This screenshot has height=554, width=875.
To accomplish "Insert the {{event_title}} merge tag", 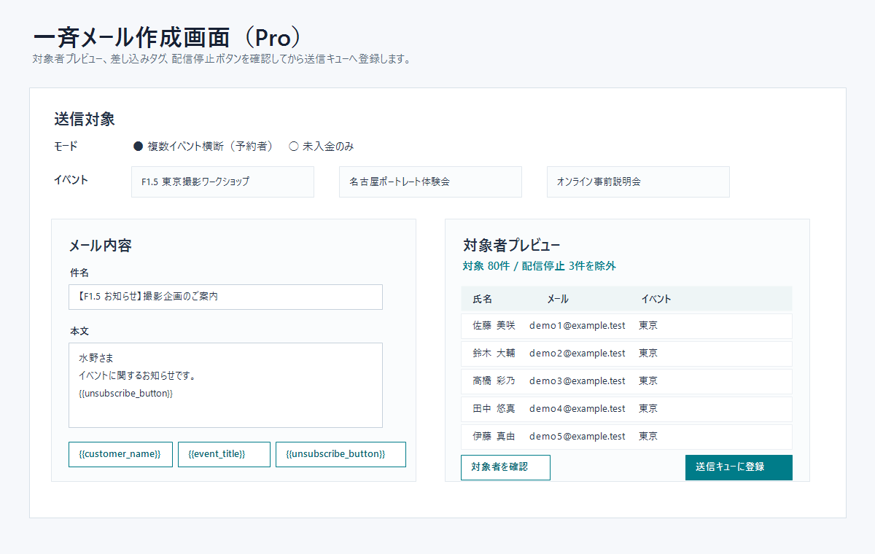I will (224, 454).
